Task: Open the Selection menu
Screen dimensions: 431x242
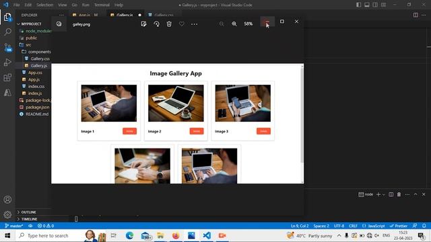Action: click(45, 5)
